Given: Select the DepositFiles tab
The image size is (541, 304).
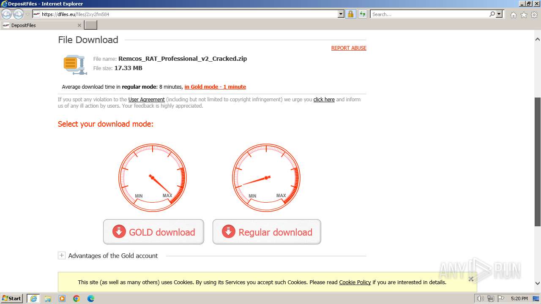Looking at the screenshot, I should point(42,25).
